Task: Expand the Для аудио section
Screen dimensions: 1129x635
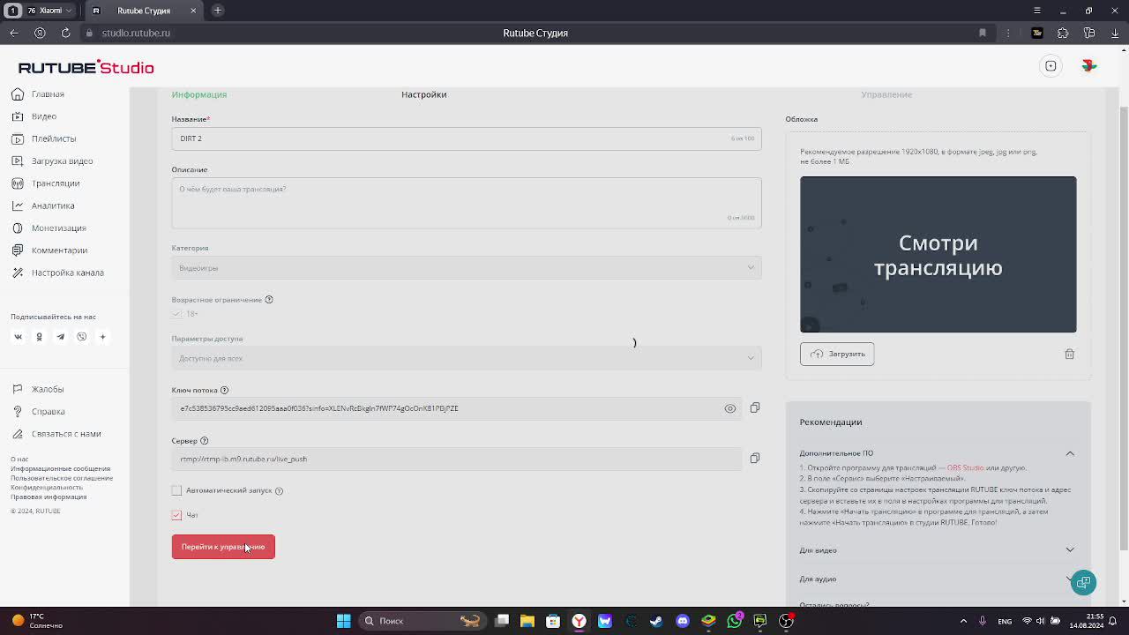Action: point(1070,579)
